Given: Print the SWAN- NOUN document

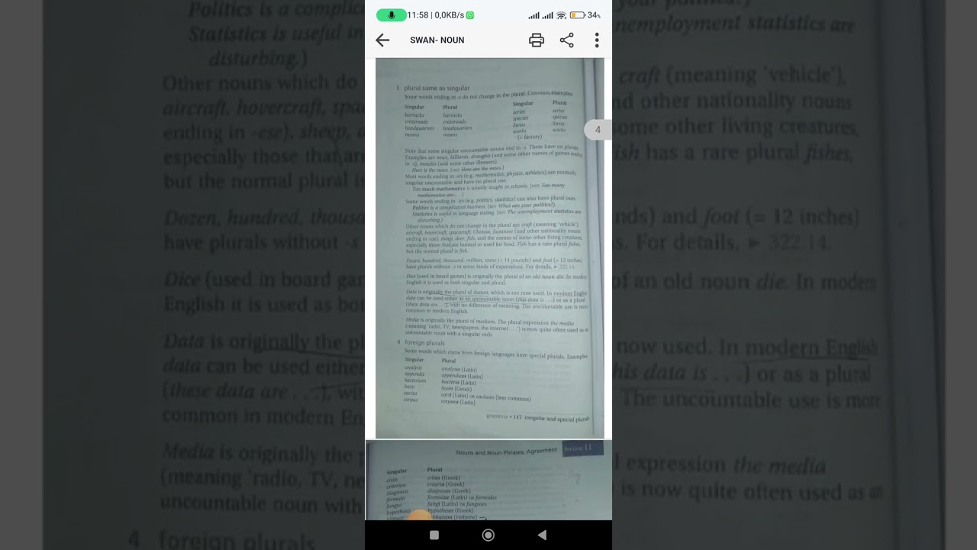Looking at the screenshot, I should (x=537, y=40).
